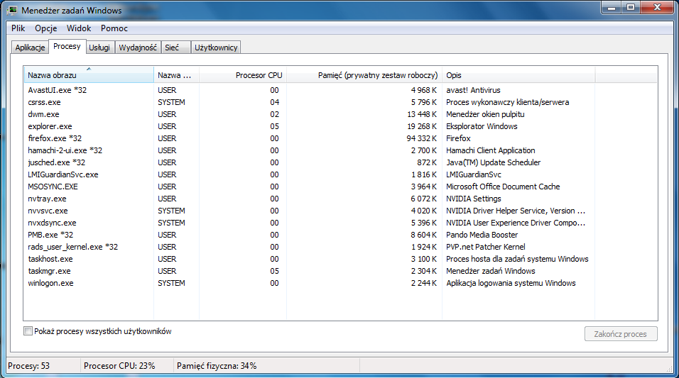Open the Wydajność tab
Viewport: 679px width, 378px height.
[138, 48]
